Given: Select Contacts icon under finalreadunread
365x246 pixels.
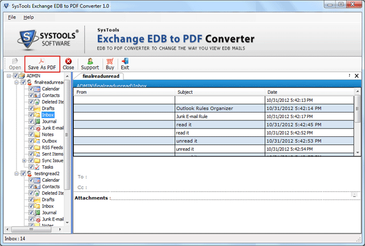Looking at the screenshot, I should 37,95.
